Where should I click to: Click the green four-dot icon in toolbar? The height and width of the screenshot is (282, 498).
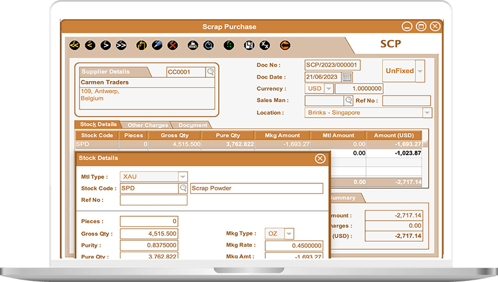pyautogui.click(x=229, y=45)
